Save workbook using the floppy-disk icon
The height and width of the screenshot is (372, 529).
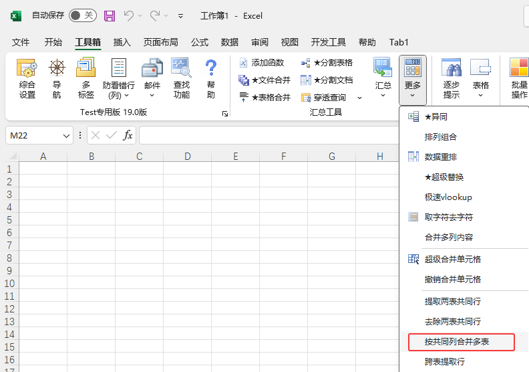click(x=110, y=15)
